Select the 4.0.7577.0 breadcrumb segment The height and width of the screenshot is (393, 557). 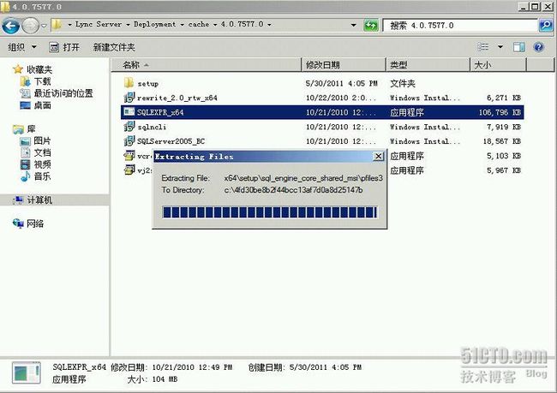click(x=242, y=24)
